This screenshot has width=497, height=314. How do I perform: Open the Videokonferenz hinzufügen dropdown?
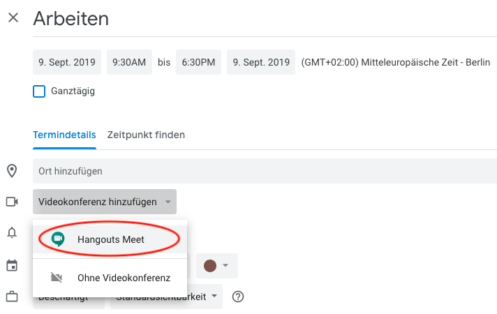click(105, 202)
